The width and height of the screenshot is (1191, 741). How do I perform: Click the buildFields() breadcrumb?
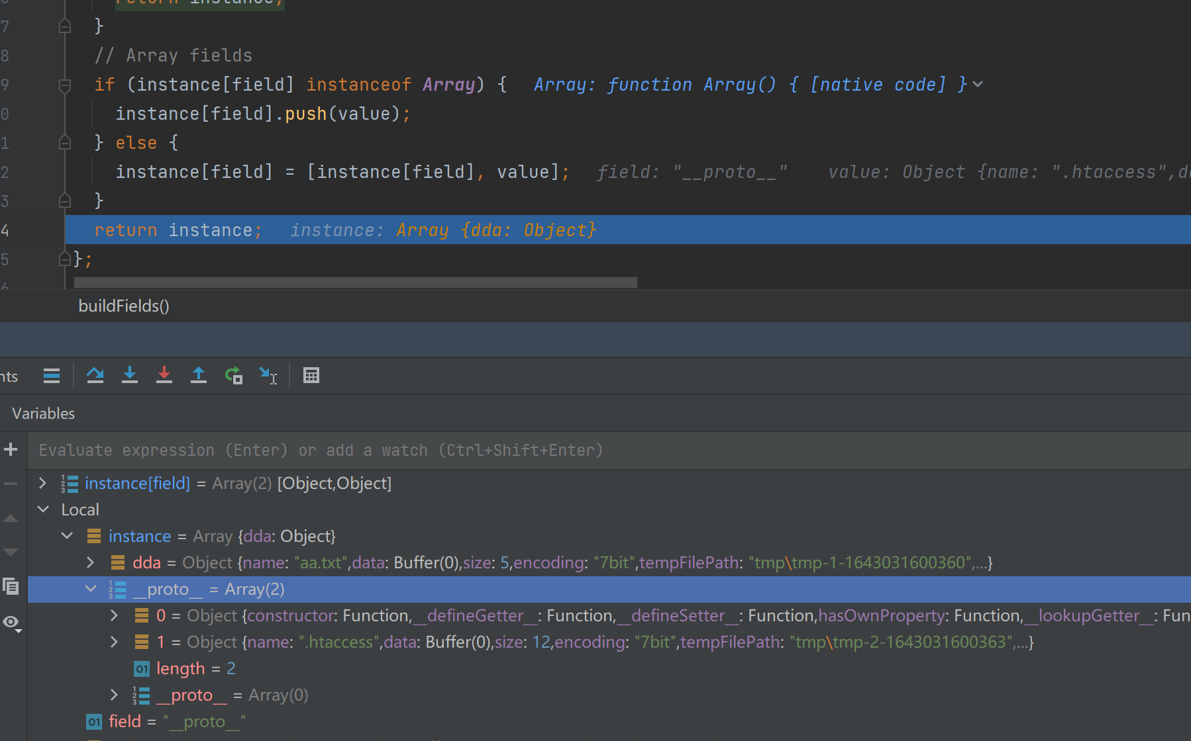124,306
